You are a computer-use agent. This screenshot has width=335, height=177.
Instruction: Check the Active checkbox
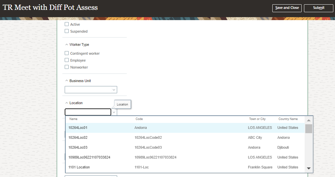(x=67, y=24)
